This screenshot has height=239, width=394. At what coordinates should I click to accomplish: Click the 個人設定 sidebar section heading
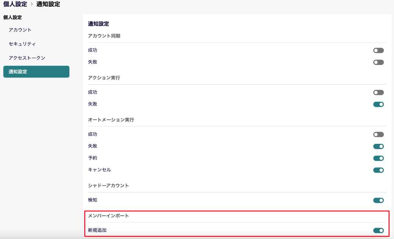point(12,17)
